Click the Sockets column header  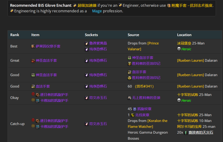coord(91,35)
